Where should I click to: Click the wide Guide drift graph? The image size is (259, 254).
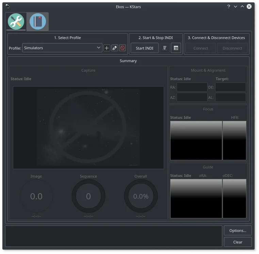196,198
